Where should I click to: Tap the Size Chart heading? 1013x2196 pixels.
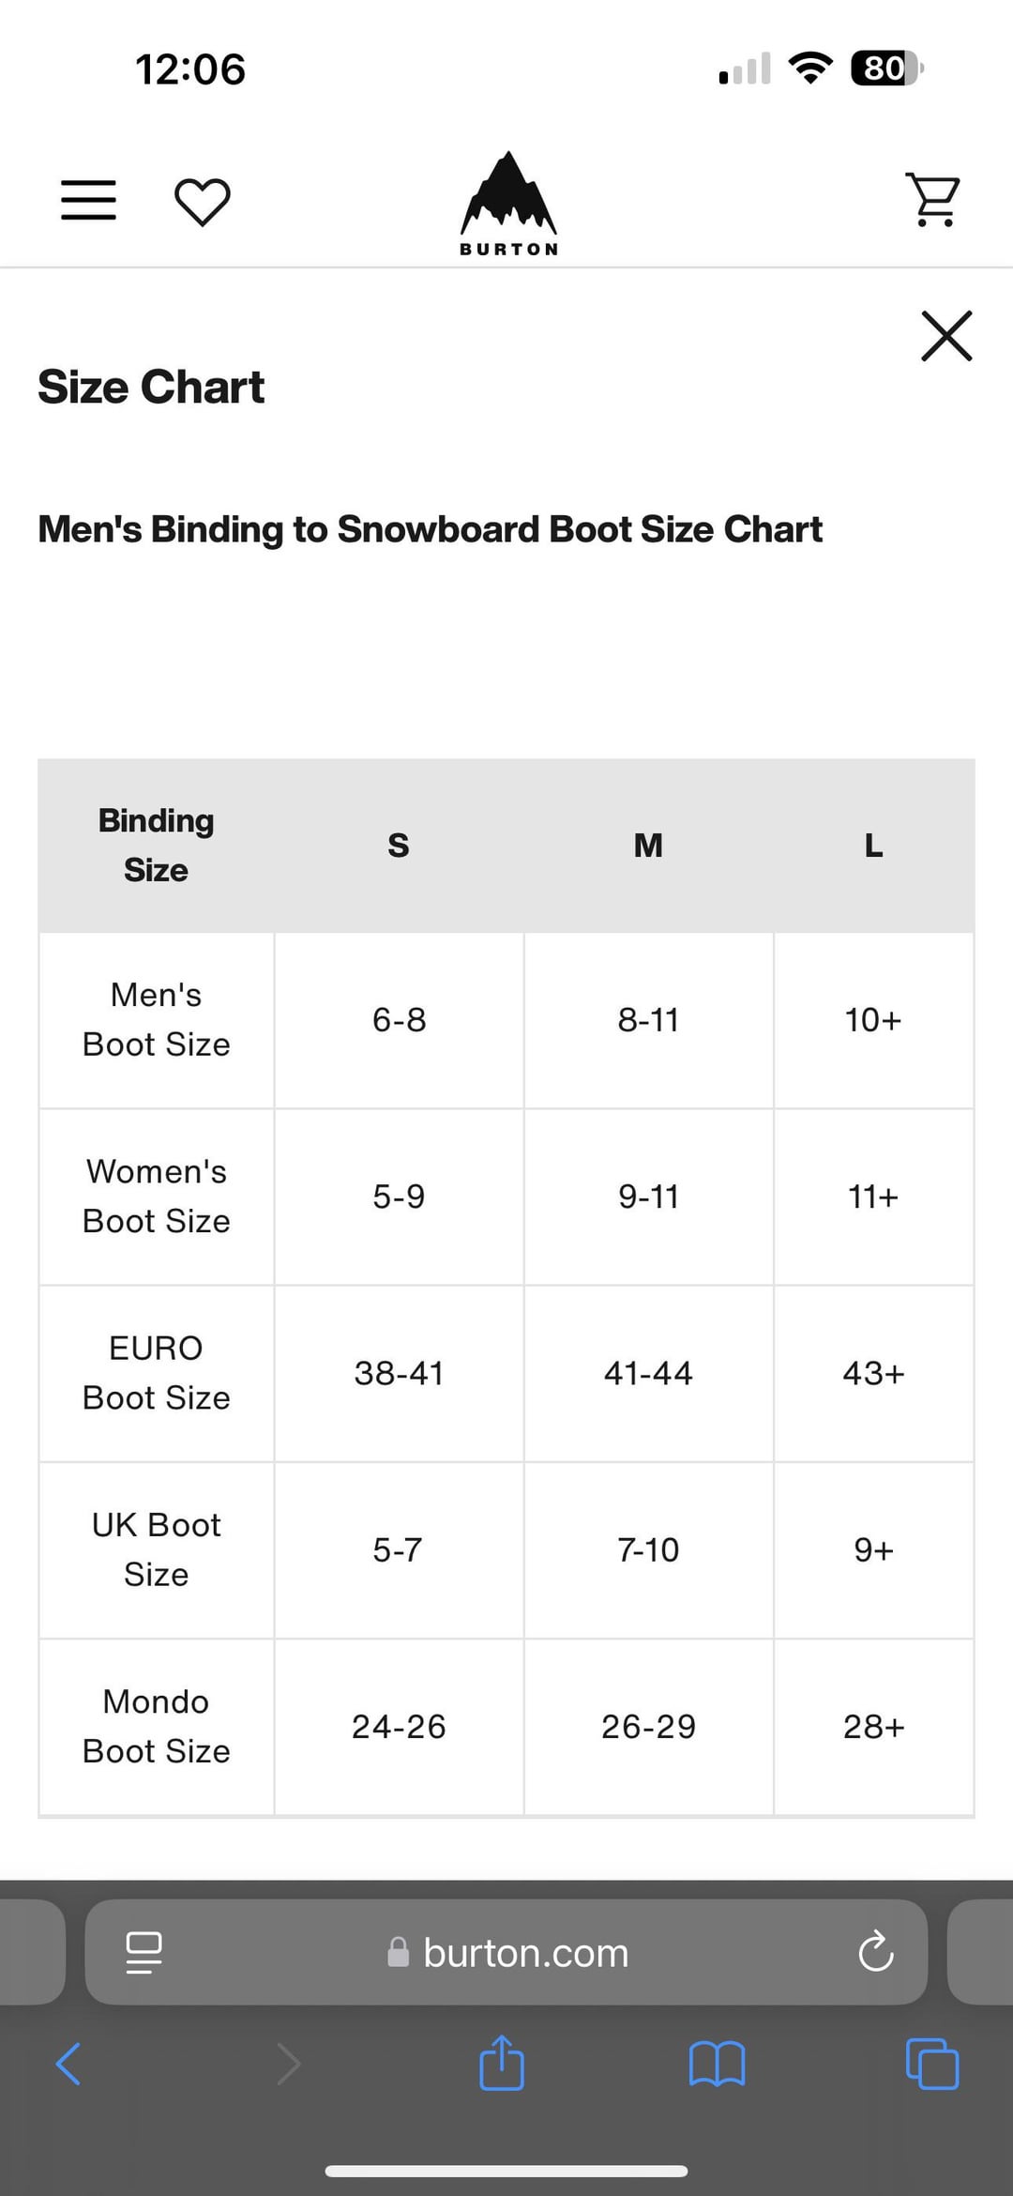tap(151, 387)
